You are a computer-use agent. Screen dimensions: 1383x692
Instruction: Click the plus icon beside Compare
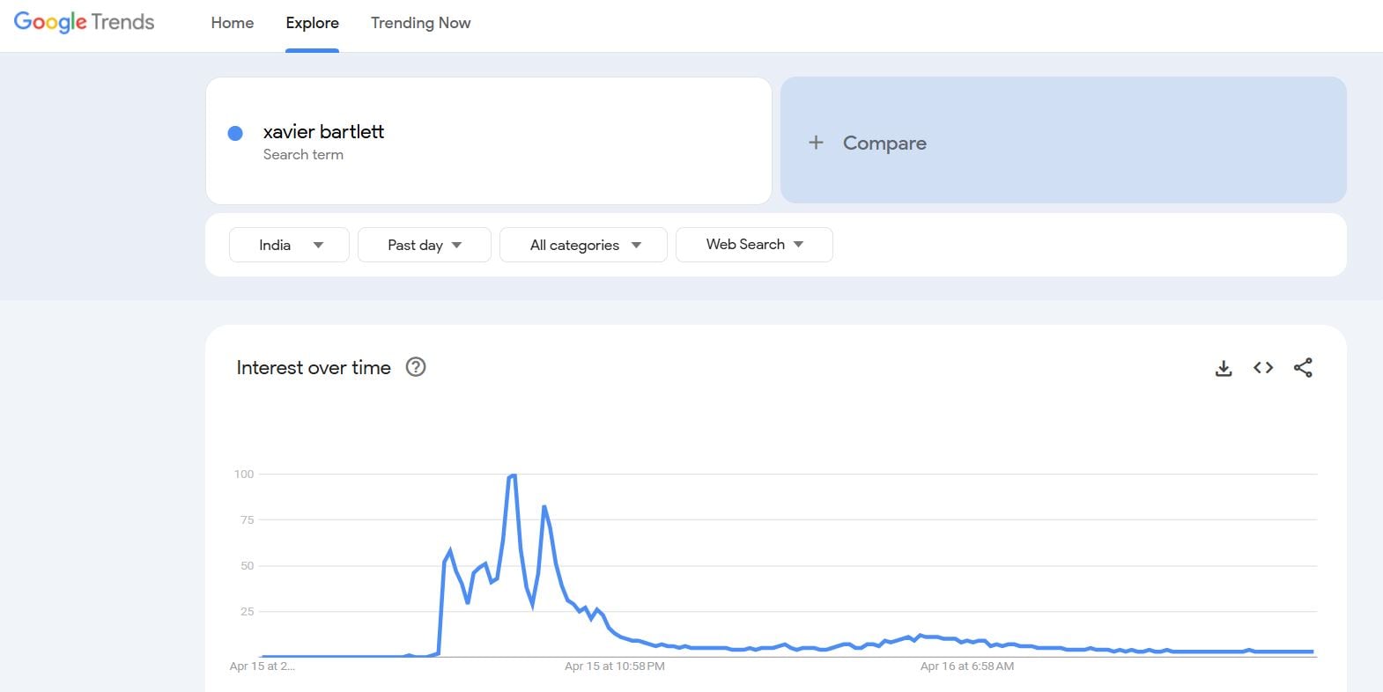(816, 143)
